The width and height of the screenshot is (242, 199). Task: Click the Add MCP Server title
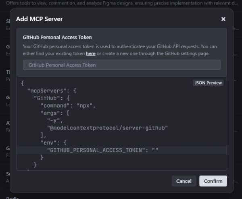point(40,19)
